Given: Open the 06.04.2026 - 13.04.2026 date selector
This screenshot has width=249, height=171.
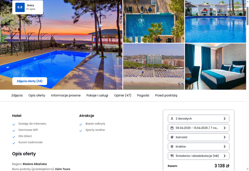Looking at the screenshot, I should 199,128.
